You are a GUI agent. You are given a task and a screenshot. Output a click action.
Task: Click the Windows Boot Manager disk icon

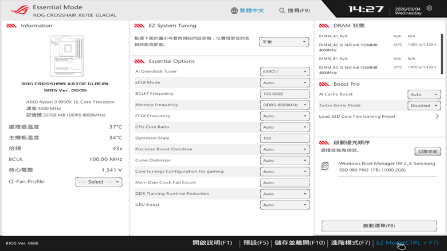point(325,166)
